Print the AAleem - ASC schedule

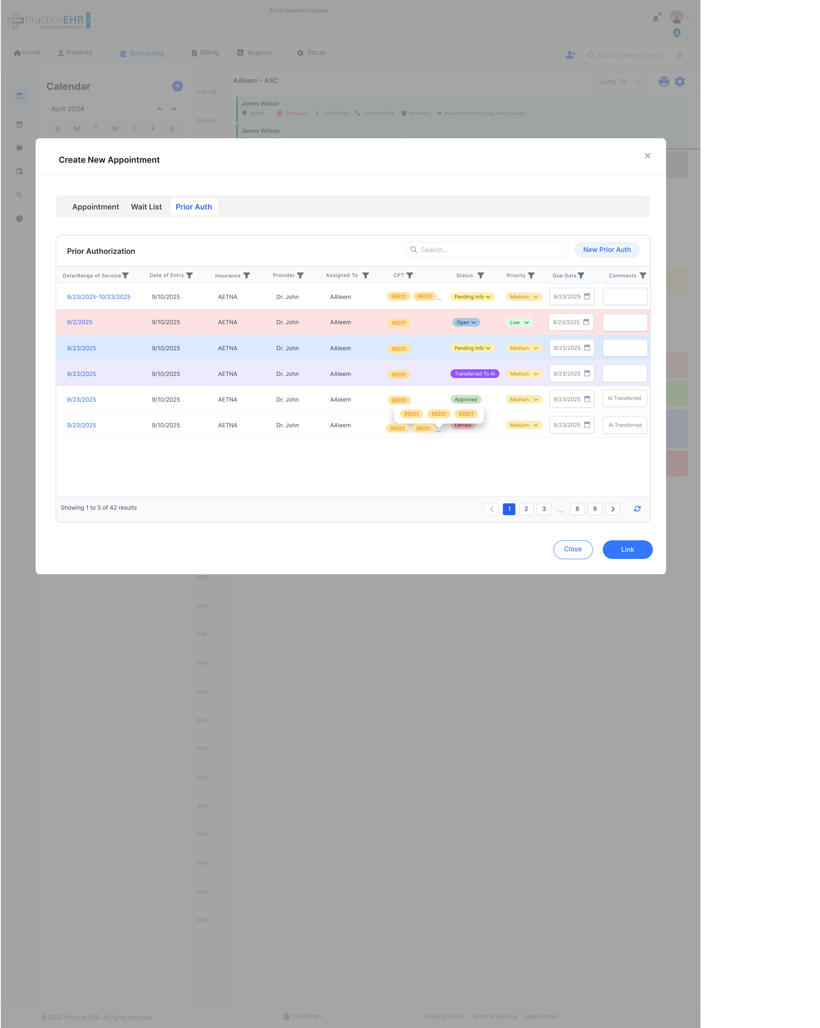663,82
